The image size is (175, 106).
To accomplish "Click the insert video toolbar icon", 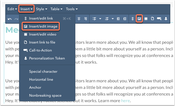I will (x=146, y=19).
